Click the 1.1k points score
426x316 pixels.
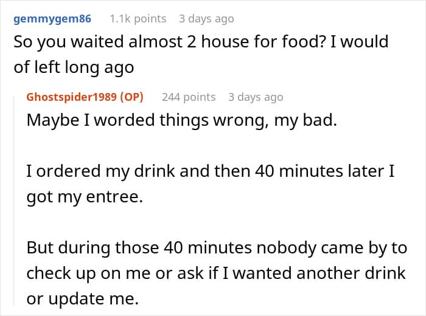[x=138, y=19]
